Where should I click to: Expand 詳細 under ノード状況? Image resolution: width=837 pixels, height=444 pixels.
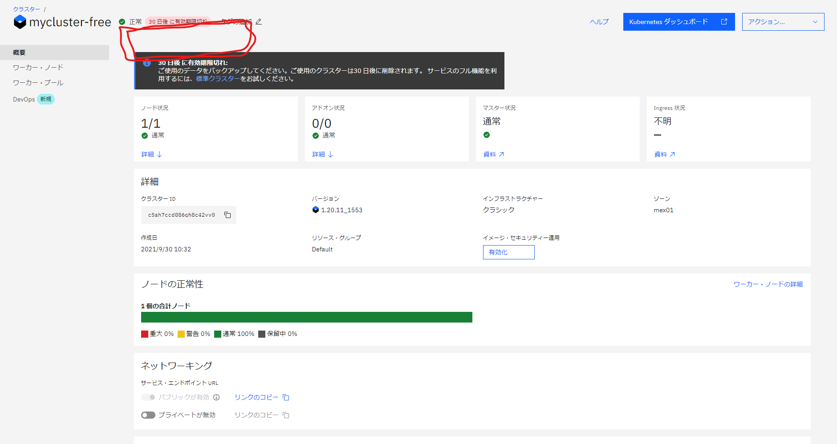152,154
